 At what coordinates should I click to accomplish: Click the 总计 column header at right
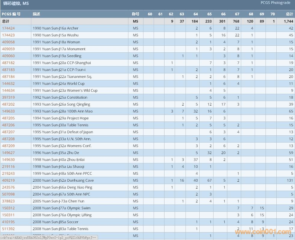click(x=289, y=14)
